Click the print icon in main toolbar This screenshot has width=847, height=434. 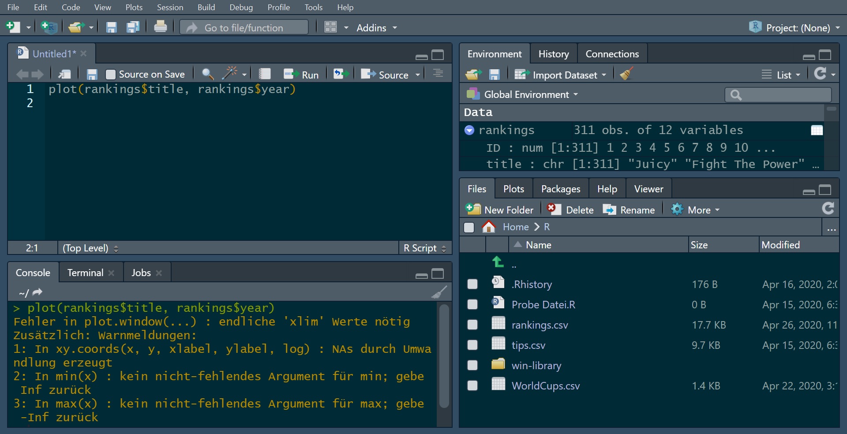[160, 27]
